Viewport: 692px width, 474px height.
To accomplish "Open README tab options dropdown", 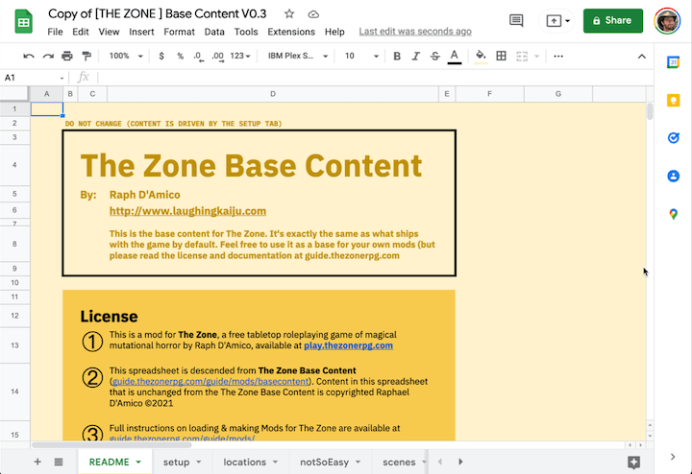I will pyautogui.click(x=138, y=462).
